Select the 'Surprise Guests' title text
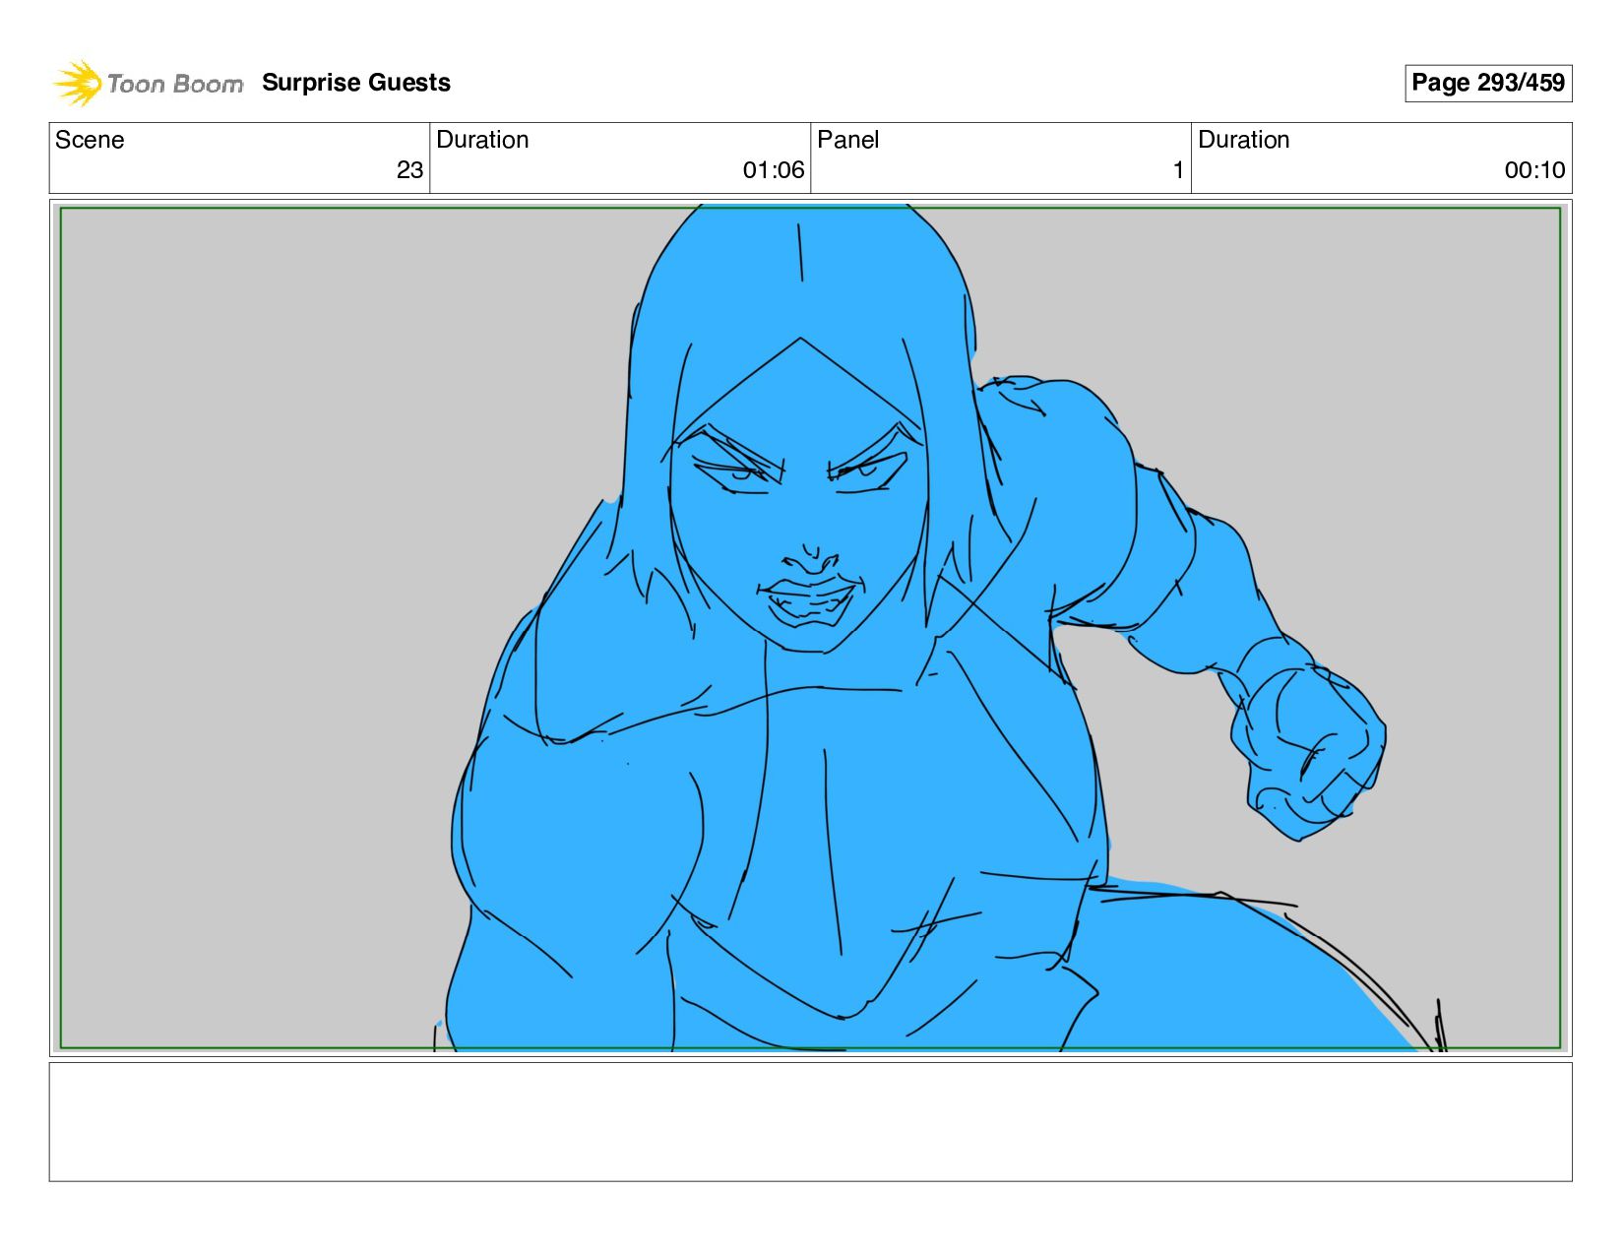The width and height of the screenshot is (1624, 1255). click(356, 83)
